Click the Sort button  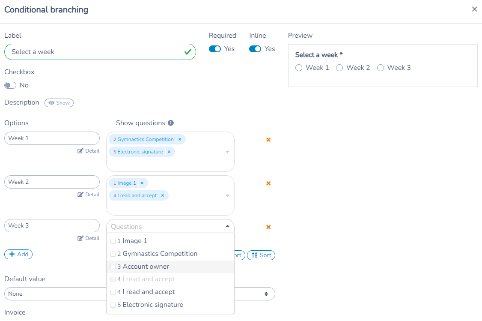[261, 255]
